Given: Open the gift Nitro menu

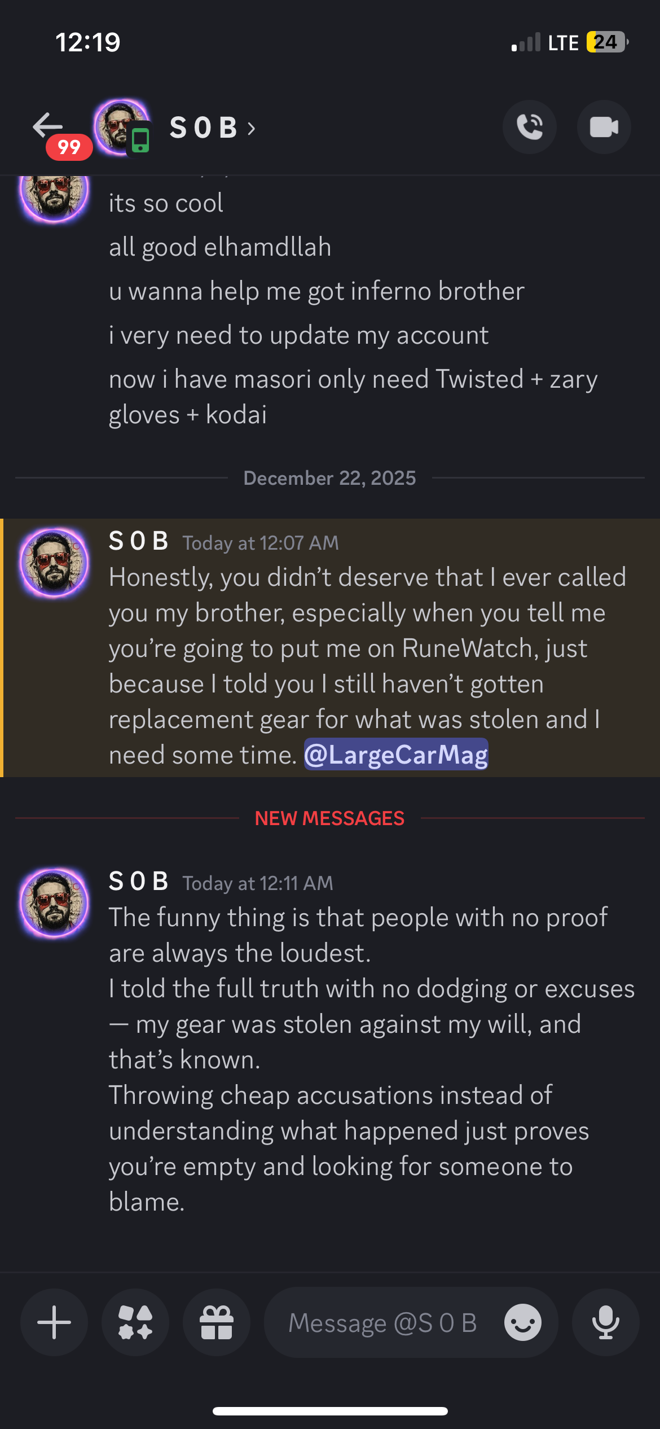Looking at the screenshot, I should click(216, 1322).
